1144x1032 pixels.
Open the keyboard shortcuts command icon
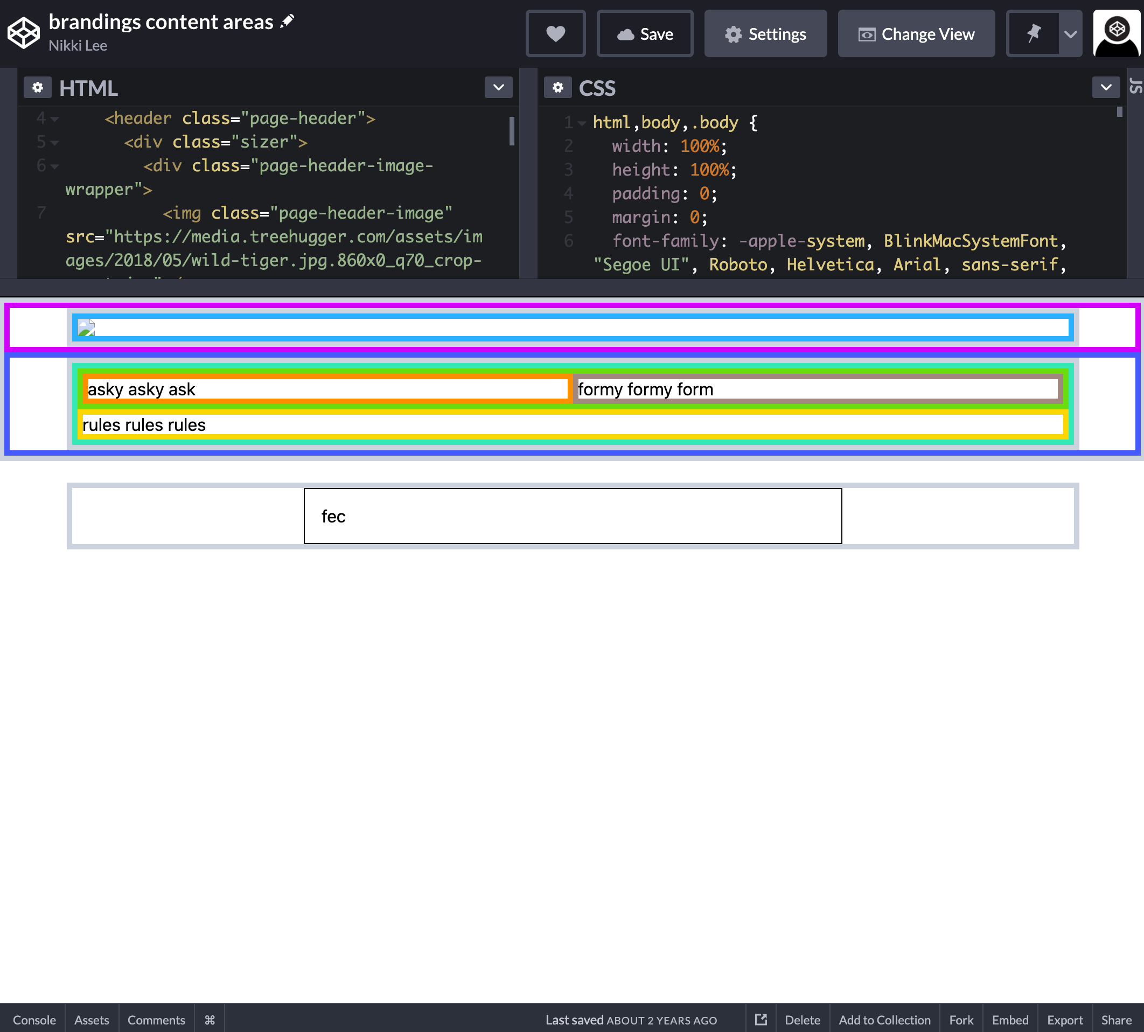pos(209,1020)
